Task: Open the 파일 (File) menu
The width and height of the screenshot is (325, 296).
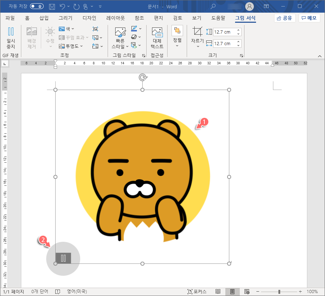Action: click(x=10, y=18)
